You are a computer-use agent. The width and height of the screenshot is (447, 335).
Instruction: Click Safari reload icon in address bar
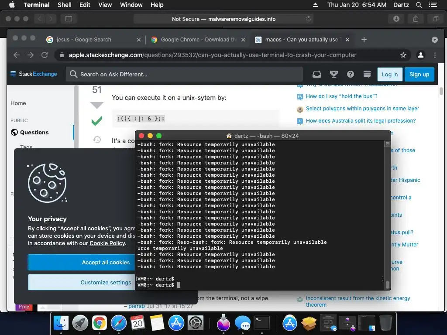(x=308, y=19)
